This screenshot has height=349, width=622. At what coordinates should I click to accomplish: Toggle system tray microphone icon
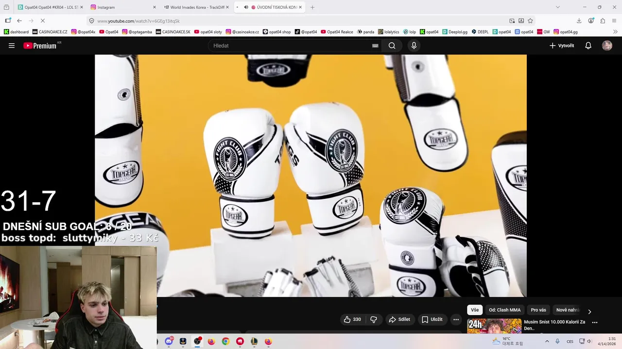coord(557,341)
